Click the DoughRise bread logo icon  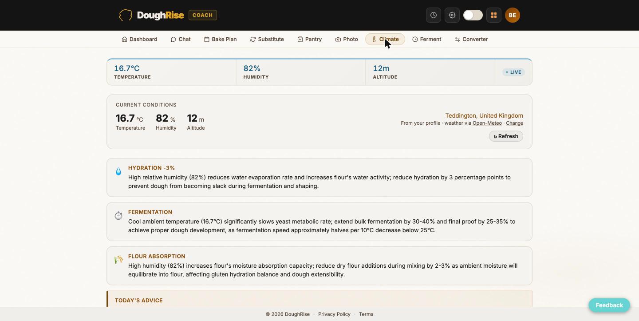pyautogui.click(x=126, y=15)
